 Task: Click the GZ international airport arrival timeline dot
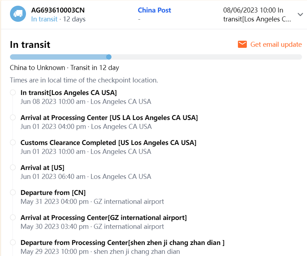coord(13,217)
